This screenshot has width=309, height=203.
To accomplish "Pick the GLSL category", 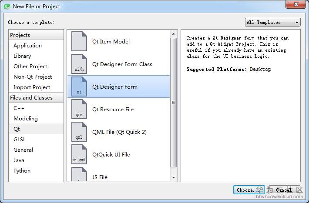I will (20, 140).
